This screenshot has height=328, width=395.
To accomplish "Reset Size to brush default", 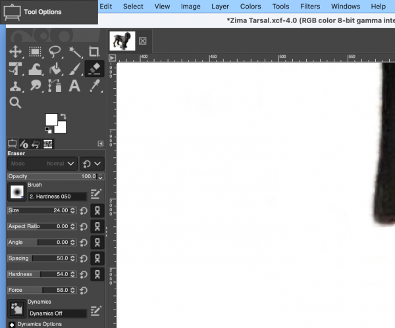I will coord(84,211).
